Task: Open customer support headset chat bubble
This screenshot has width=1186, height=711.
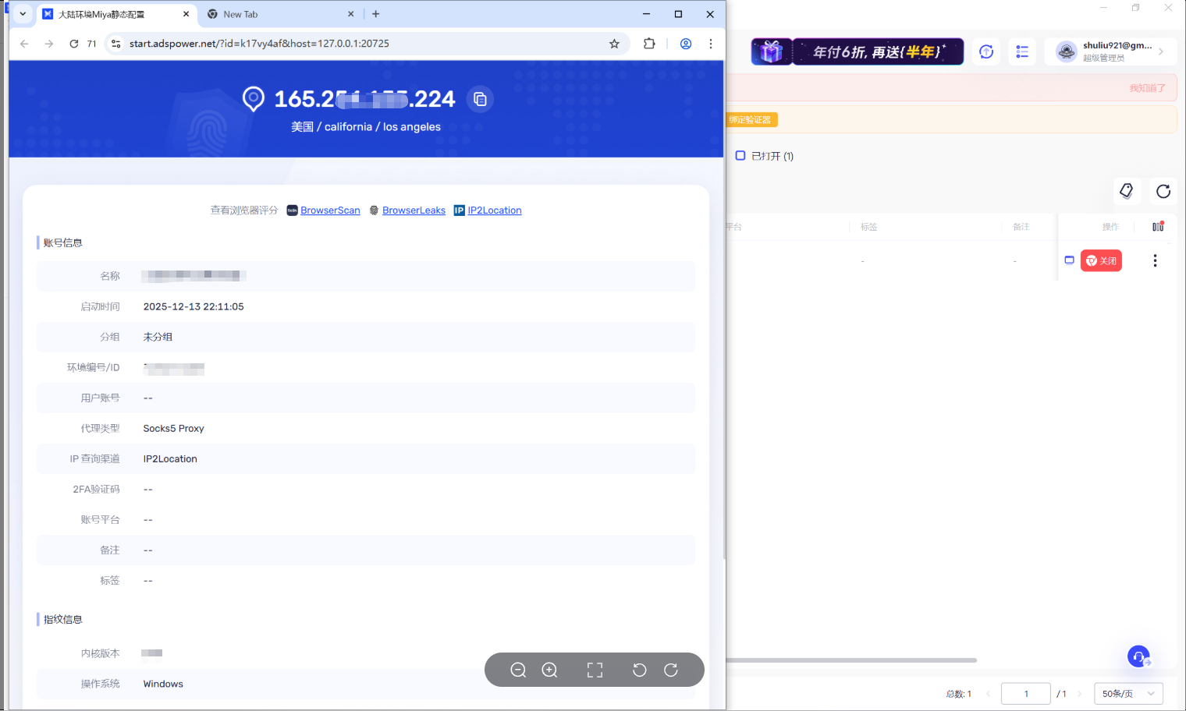Action: [1138, 656]
